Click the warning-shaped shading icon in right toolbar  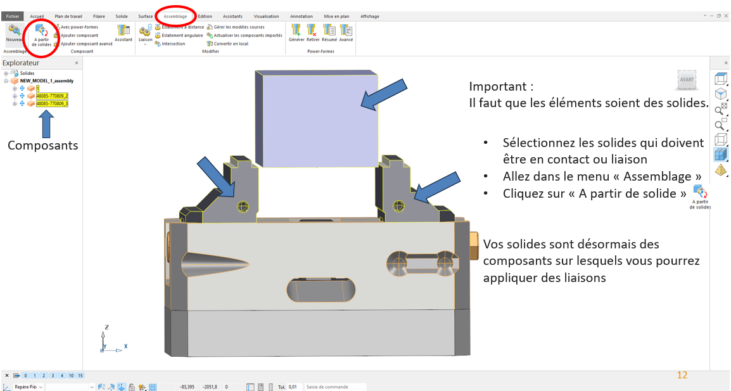pos(721,170)
